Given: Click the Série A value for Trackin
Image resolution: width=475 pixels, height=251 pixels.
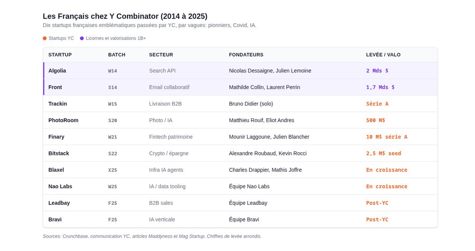Looking at the screenshot, I should 377,104.
